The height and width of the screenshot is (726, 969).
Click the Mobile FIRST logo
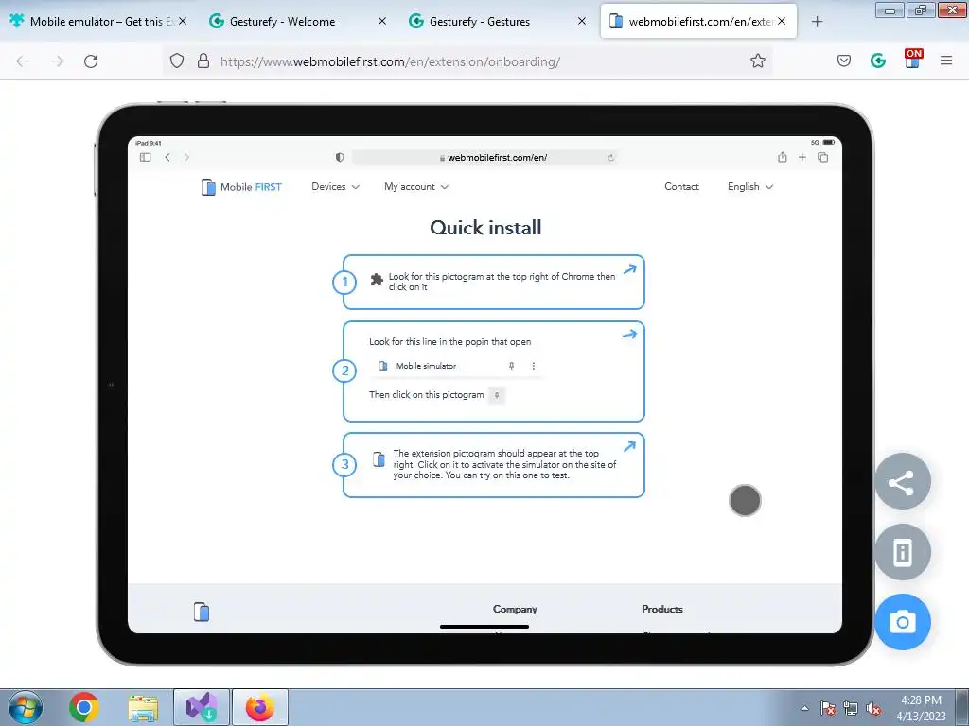click(241, 186)
